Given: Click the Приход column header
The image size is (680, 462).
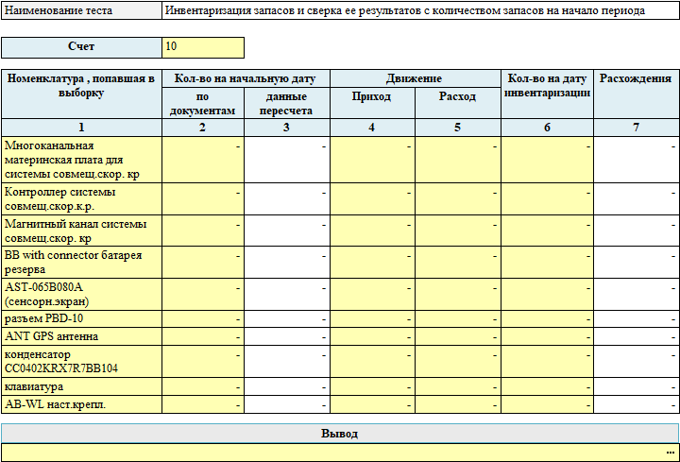Looking at the screenshot, I should (371, 97).
